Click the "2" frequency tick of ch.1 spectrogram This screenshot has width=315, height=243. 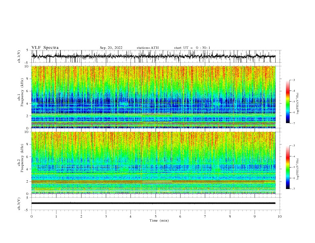[x=28, y=116]
